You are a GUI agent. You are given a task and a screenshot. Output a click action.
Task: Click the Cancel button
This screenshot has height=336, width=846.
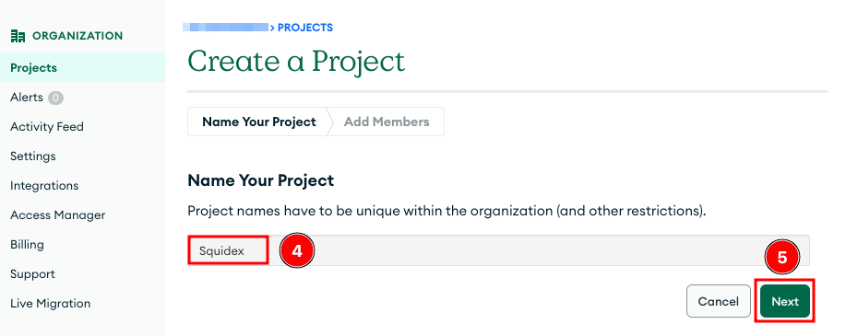click(719, 302)
